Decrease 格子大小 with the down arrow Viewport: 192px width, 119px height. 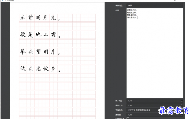[x=182, y=102]
